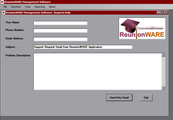This screenshot has height=120, width=173.
Task: Focus the Phone Number text box
Action: (60, 31)
